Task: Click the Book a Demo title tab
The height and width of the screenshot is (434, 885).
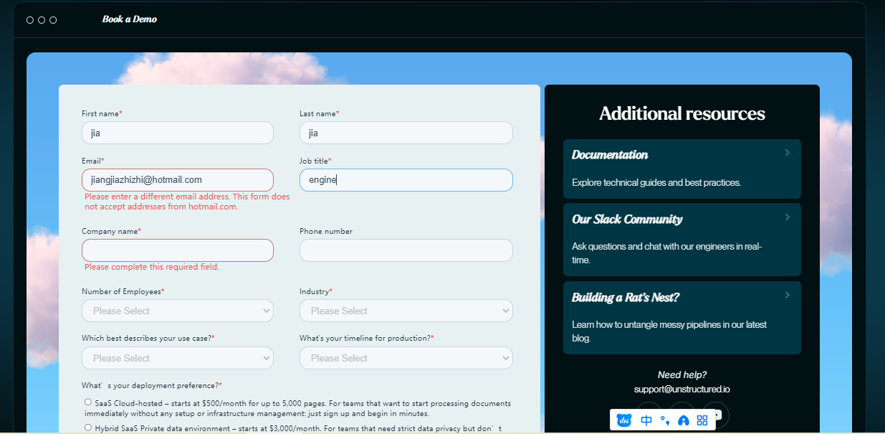Action: pyautogui.click(x=129, y=19)
